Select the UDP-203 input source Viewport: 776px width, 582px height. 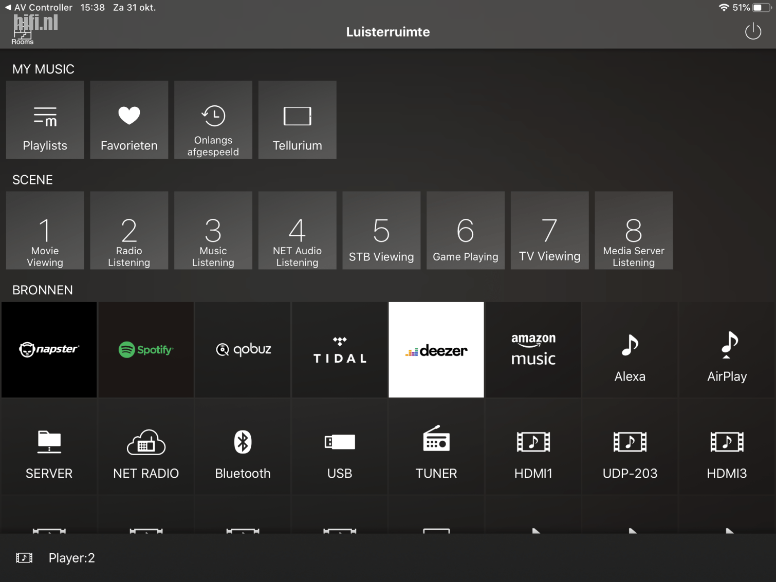pyautogui.click(x=630, y=447)
